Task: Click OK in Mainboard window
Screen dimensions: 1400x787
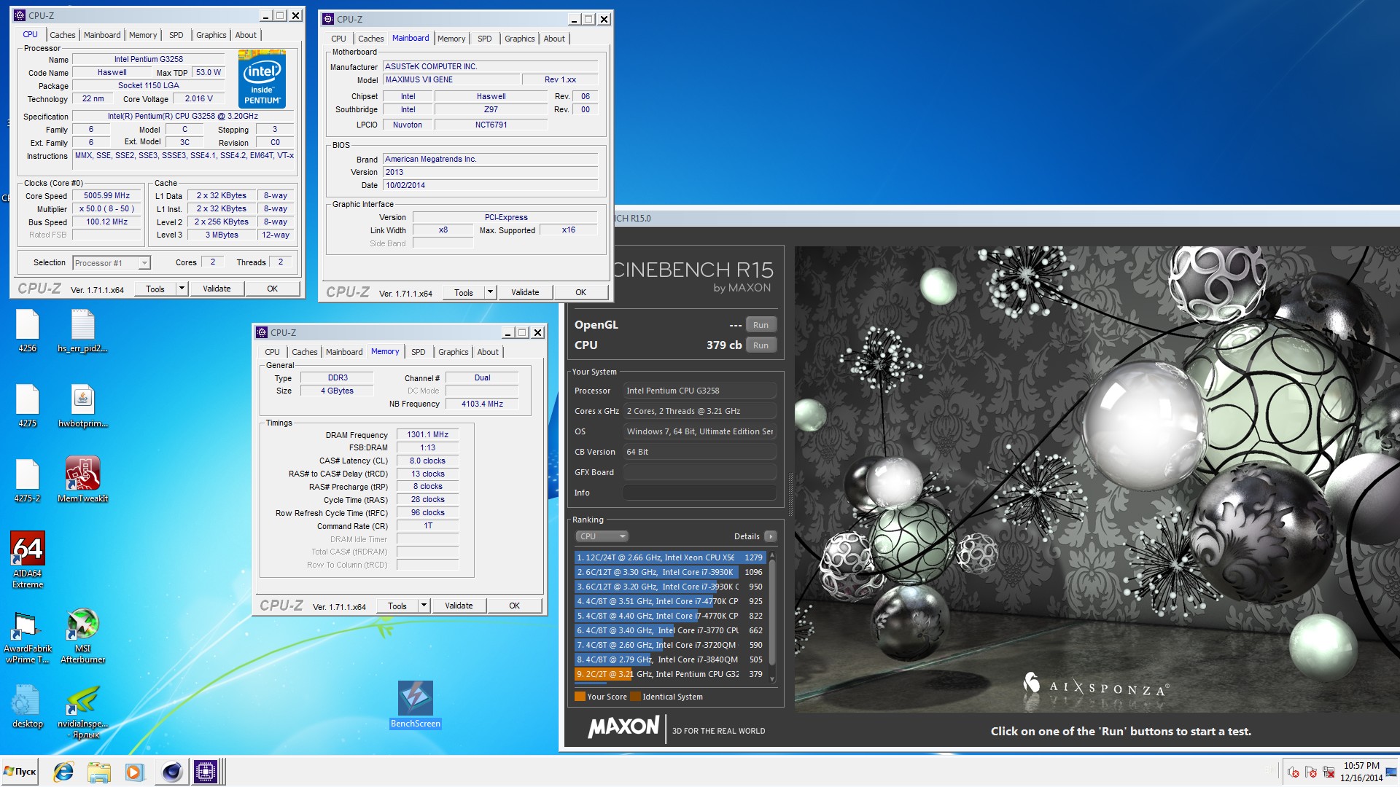Action: (580, 292)
